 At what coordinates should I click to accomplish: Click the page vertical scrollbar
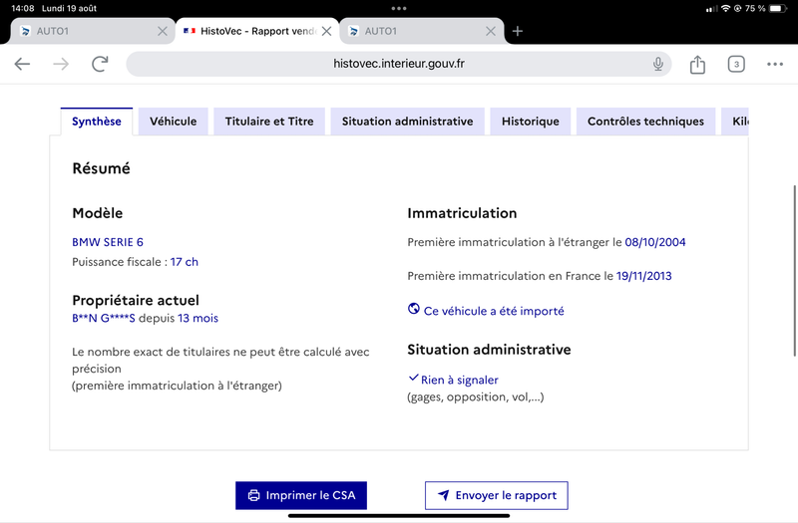point(794,271)
